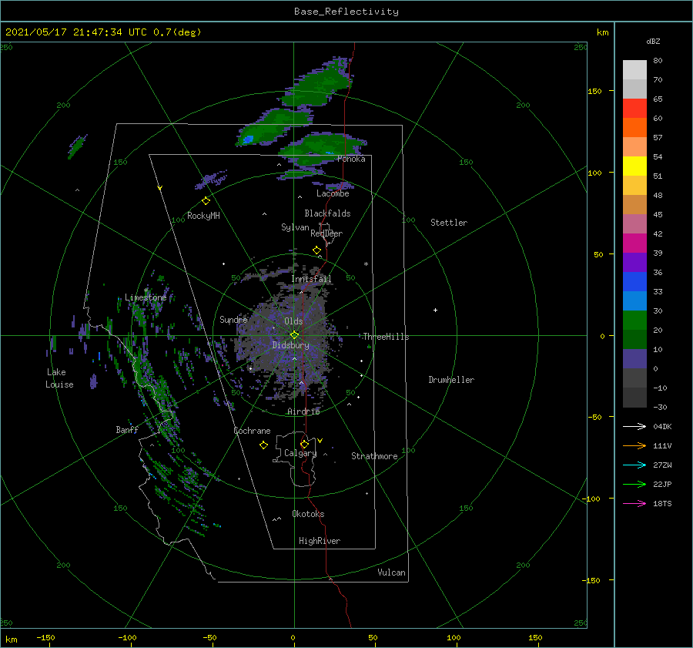Click the Sylvan label
The height and width of the screenshot is (648, 693).
(295, 227)
